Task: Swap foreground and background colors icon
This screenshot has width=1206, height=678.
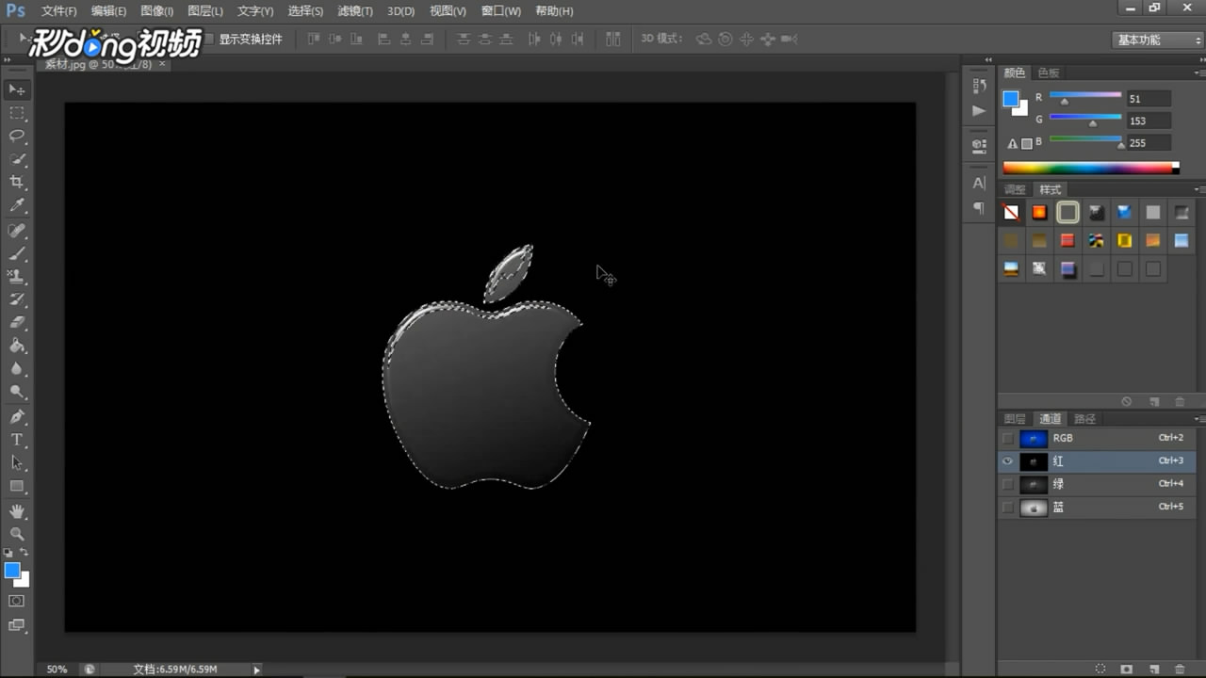Action: [24, 553]
